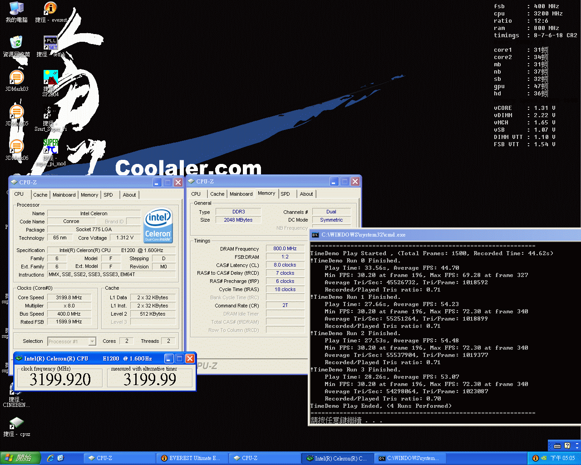The height and width of the screenshot is (465, 581).
Task: Launch the 3DMark05 desktop shortcut
Action: click(x=16, y=113)
